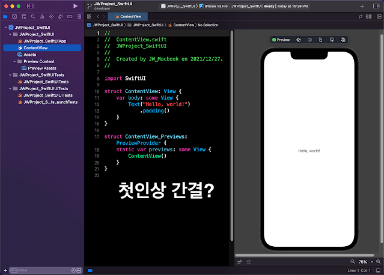
Task: Open the Symbol navigator
Action: click(24, 17)
